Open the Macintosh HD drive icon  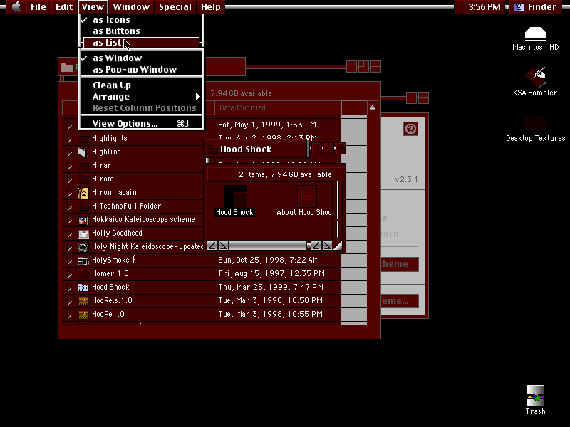click(x=536, y=33)
